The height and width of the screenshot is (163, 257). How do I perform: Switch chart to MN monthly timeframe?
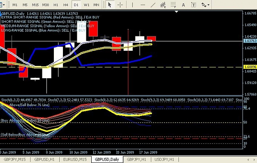point(96,5)
